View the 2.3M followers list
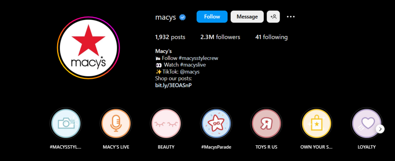This screenshot has width=395, height=161. pyautogui.click(x=220, y=37)
